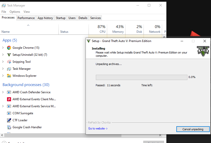This screenshot has height=143, width=211.
Task: Open the View menu
Action: [x=27, y=12]
